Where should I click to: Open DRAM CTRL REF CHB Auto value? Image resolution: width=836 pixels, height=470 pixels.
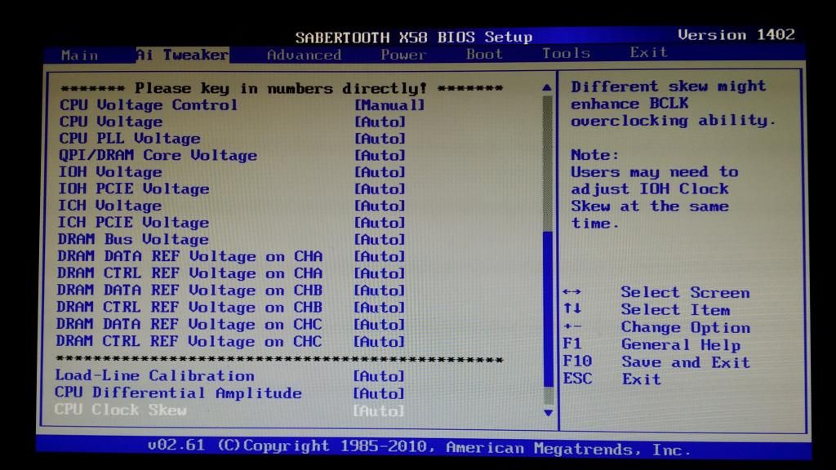click(x=380, y=308)
